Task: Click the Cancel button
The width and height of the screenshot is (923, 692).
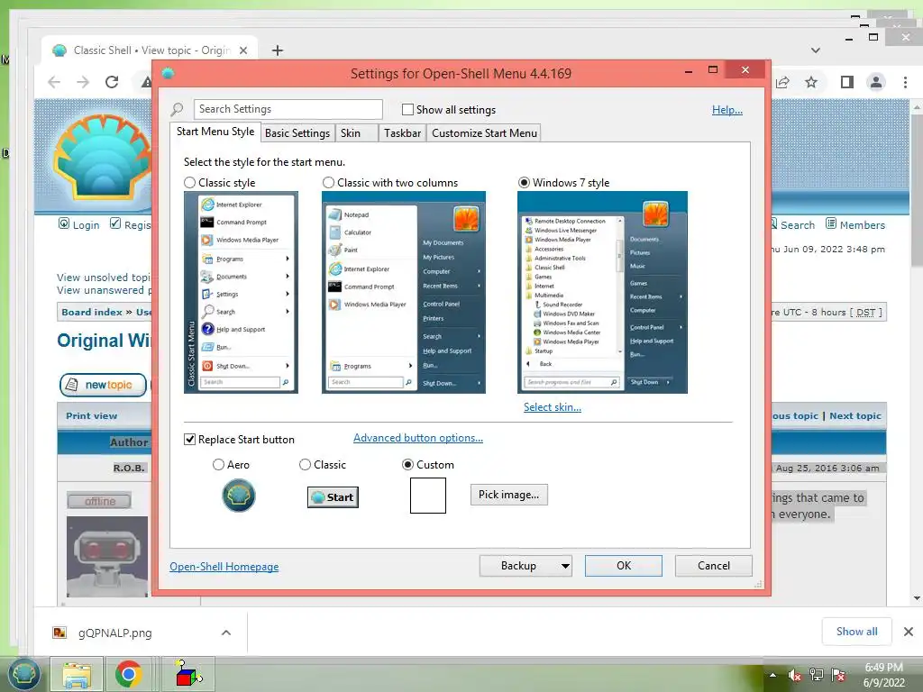Action: 714,566
